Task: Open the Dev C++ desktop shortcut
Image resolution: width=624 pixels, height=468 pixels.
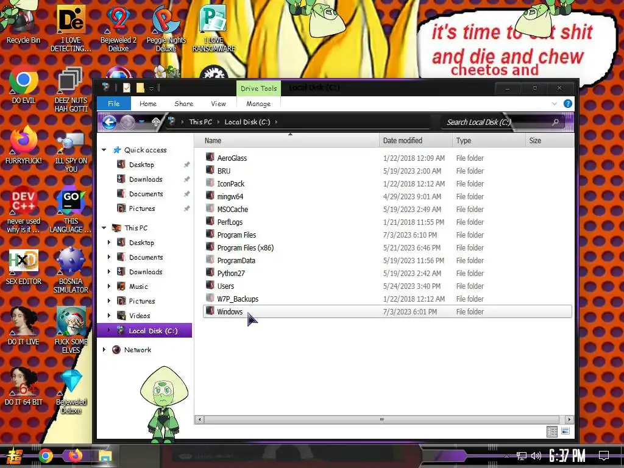Action: [24, 209]
